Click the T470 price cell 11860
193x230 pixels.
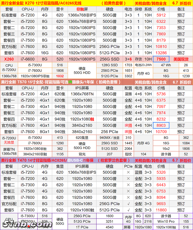click(161, 210)
